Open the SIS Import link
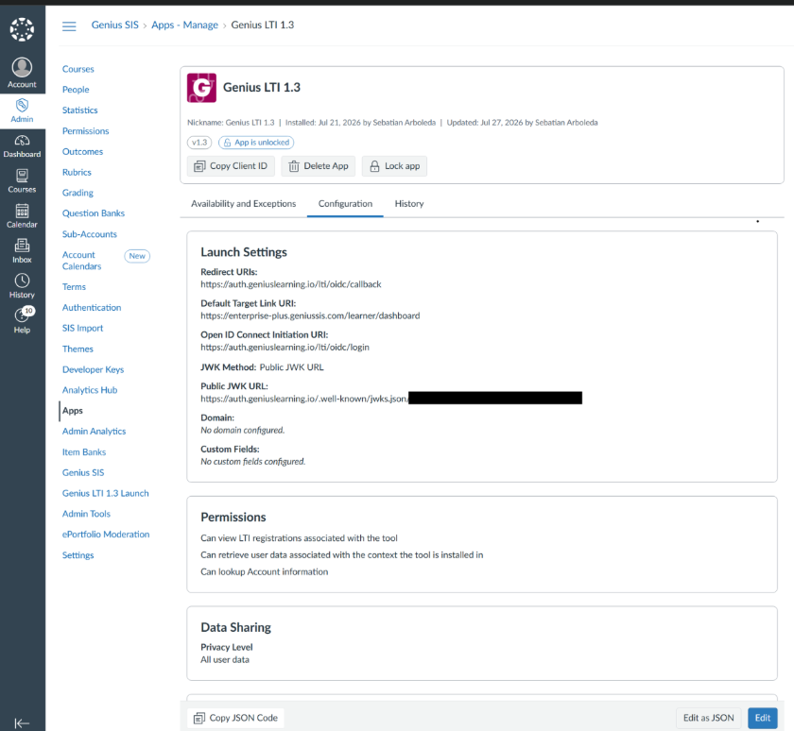This screenshot has width=794, height=731. point(82,329)
